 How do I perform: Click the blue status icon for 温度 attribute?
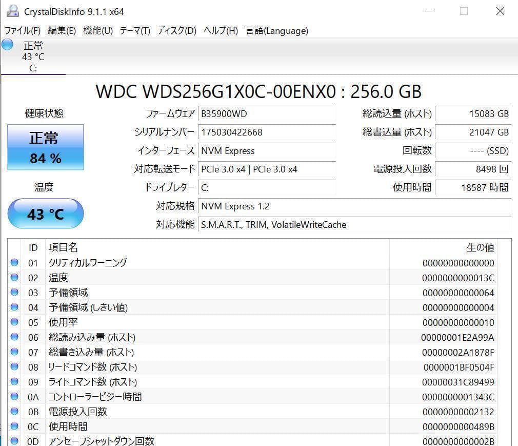click(14, 278)
